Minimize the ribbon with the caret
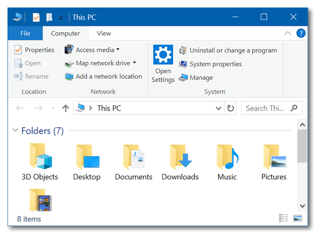The image size is (316, 234). 288,33
